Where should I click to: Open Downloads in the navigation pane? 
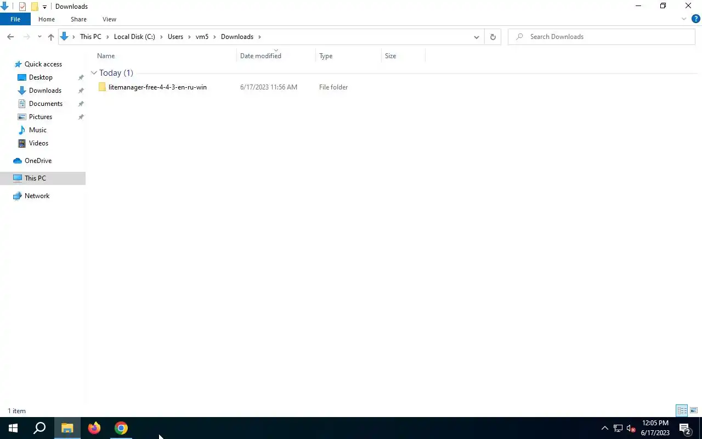click(45, 91)
